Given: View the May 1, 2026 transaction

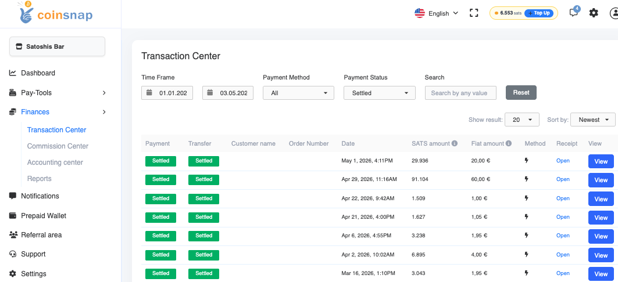Looking at the screenshot, I should click(601, 161).
